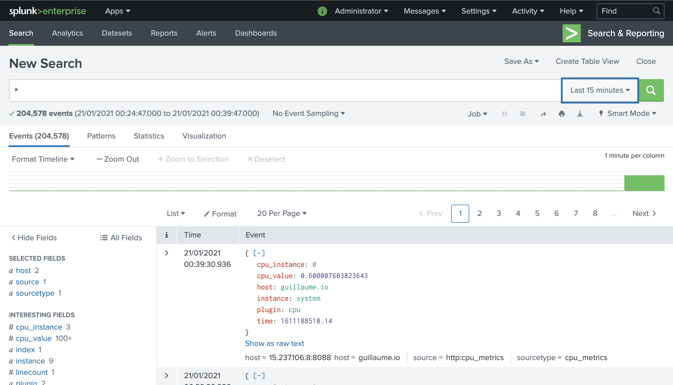Viewport: 673px width, 385px height.
Task: Click Show as raw text link
Action: coord(275,343)
